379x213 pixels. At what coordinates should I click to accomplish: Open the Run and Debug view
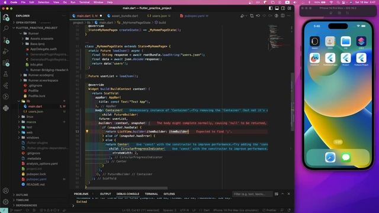pos(6,51)
